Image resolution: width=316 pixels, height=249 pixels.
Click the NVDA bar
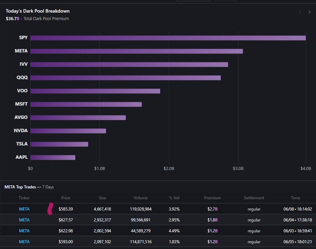pyautogui.click(x=68, y=131)
